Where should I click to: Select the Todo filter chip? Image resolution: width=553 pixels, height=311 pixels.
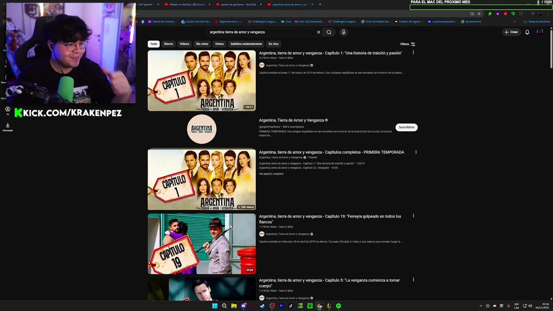(x=154, y=44)
